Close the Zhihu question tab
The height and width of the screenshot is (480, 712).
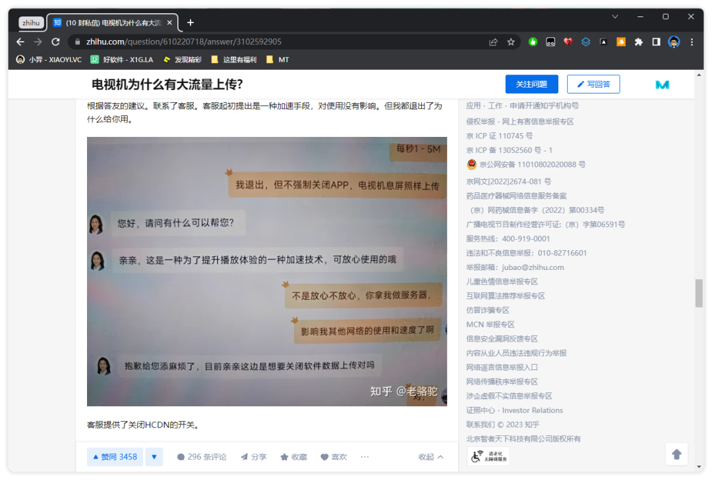(x=169, y=22)
